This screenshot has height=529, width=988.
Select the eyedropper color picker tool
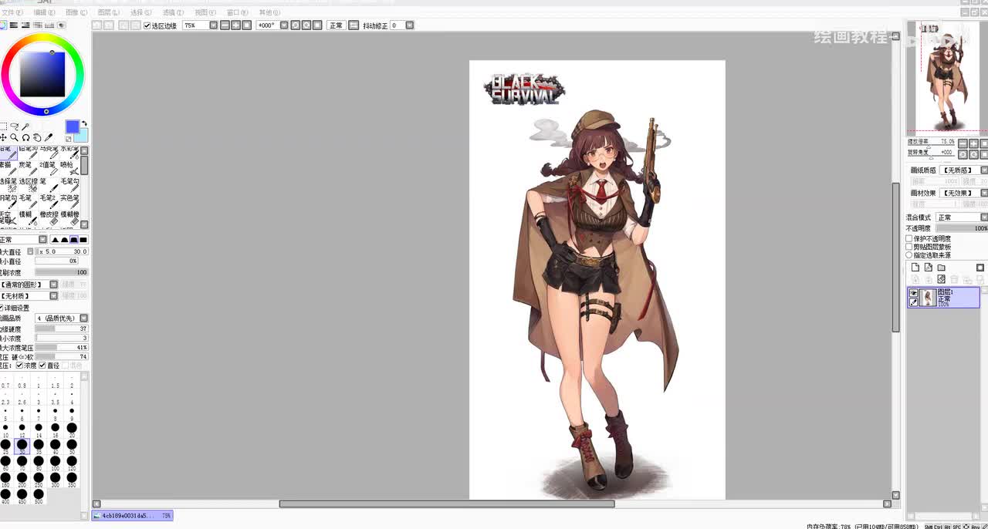pos(49,137)
